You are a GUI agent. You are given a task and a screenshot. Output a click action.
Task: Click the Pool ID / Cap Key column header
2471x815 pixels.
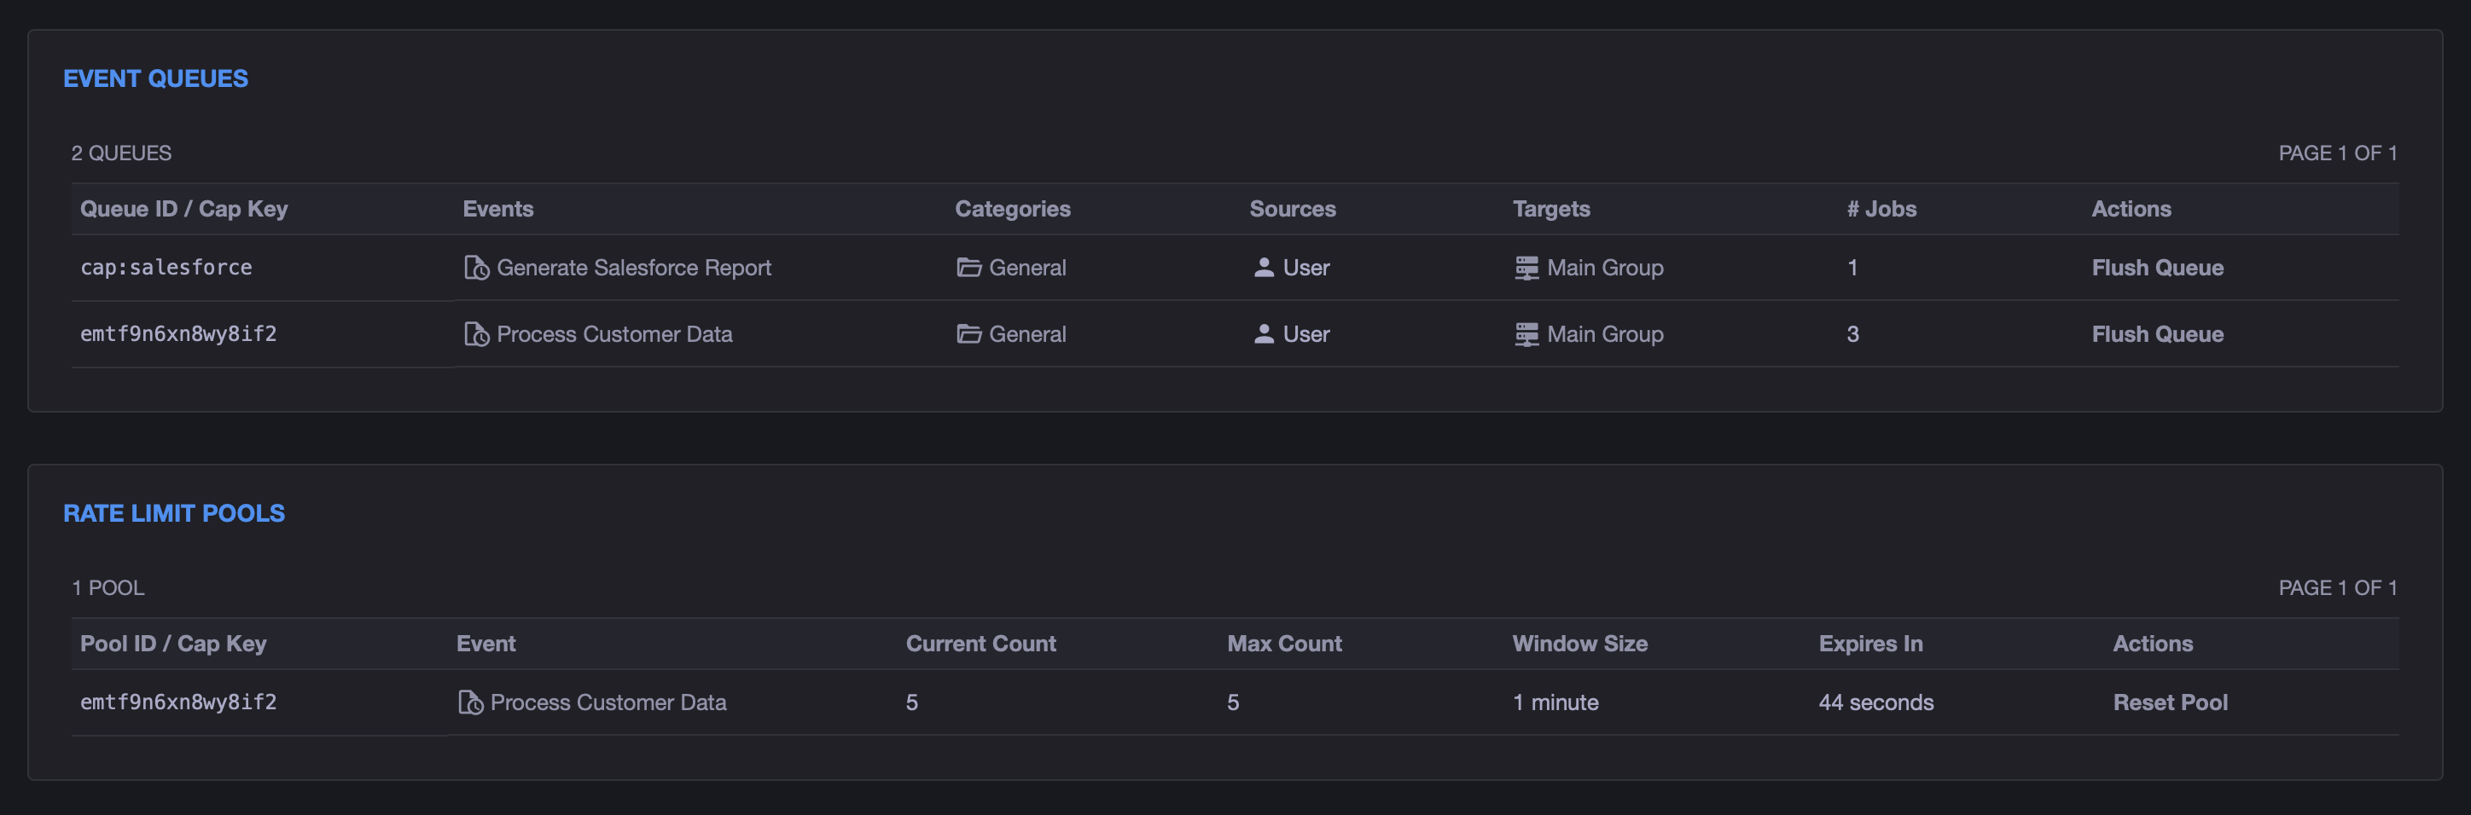coord(173,644)
